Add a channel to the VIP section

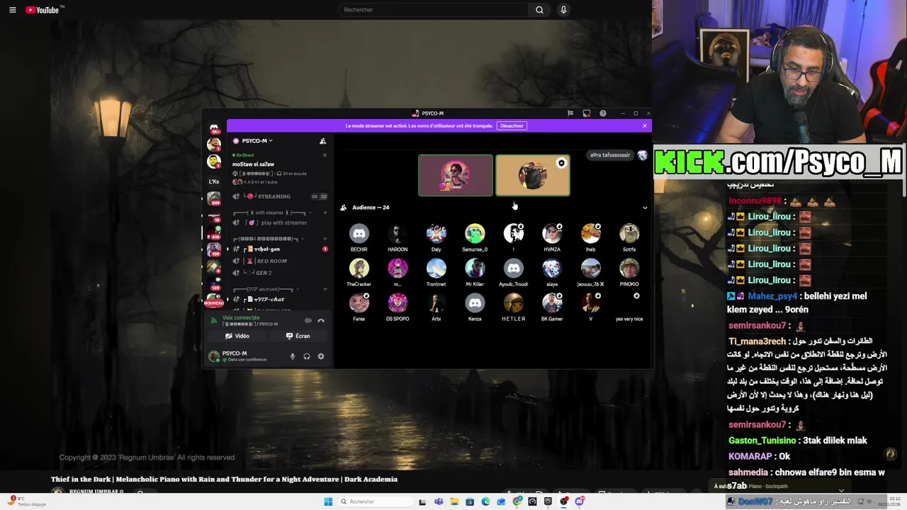[324, 289]
